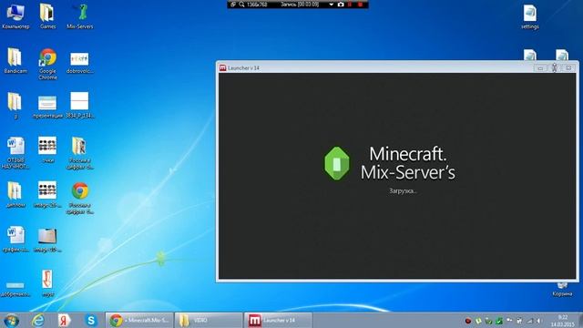This screenshot has height=328, width=583.
Task: Stop recording with red stop button
Action: click(361, 5)
